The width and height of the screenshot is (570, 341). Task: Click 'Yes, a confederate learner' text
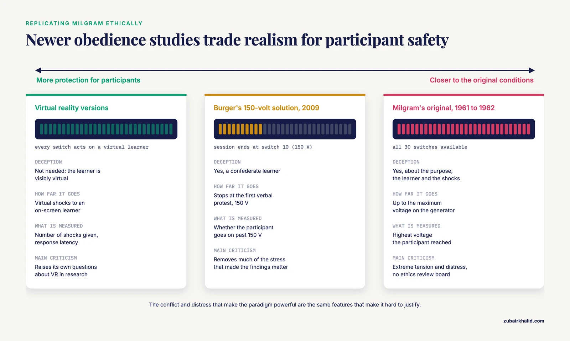(x=247, y=171)
